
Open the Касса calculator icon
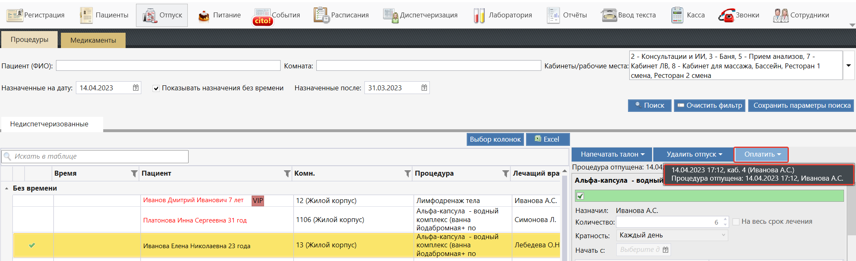[677, 15]
